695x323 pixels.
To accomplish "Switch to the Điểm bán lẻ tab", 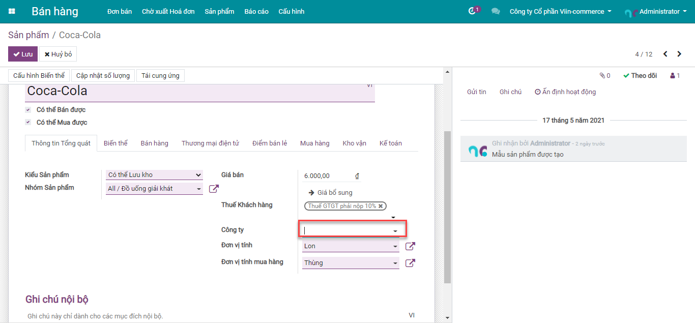I will point(270,143).
